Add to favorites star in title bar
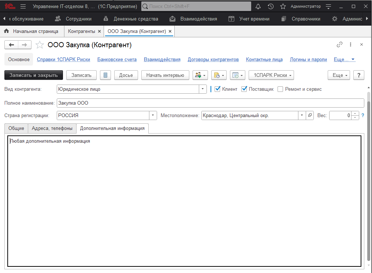Screen dimensions: 372x273 pos(283,7)
